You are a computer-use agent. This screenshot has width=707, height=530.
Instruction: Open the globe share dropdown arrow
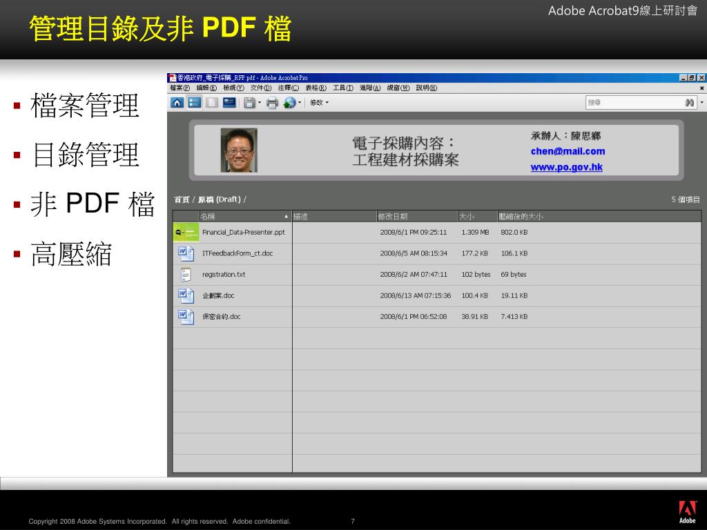click(300, 103)
